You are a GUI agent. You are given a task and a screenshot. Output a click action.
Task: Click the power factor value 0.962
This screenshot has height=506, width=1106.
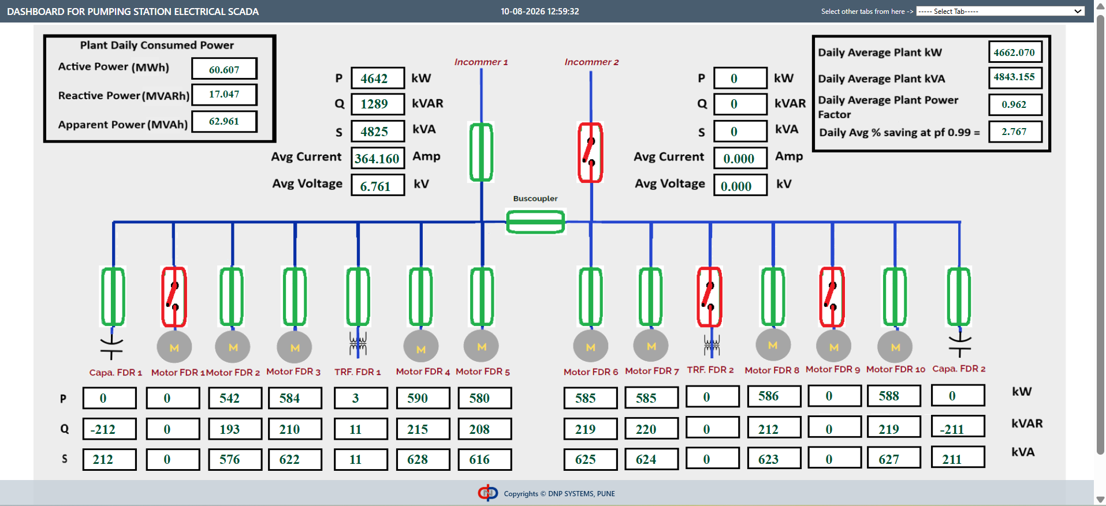(x=1015, y=104)
